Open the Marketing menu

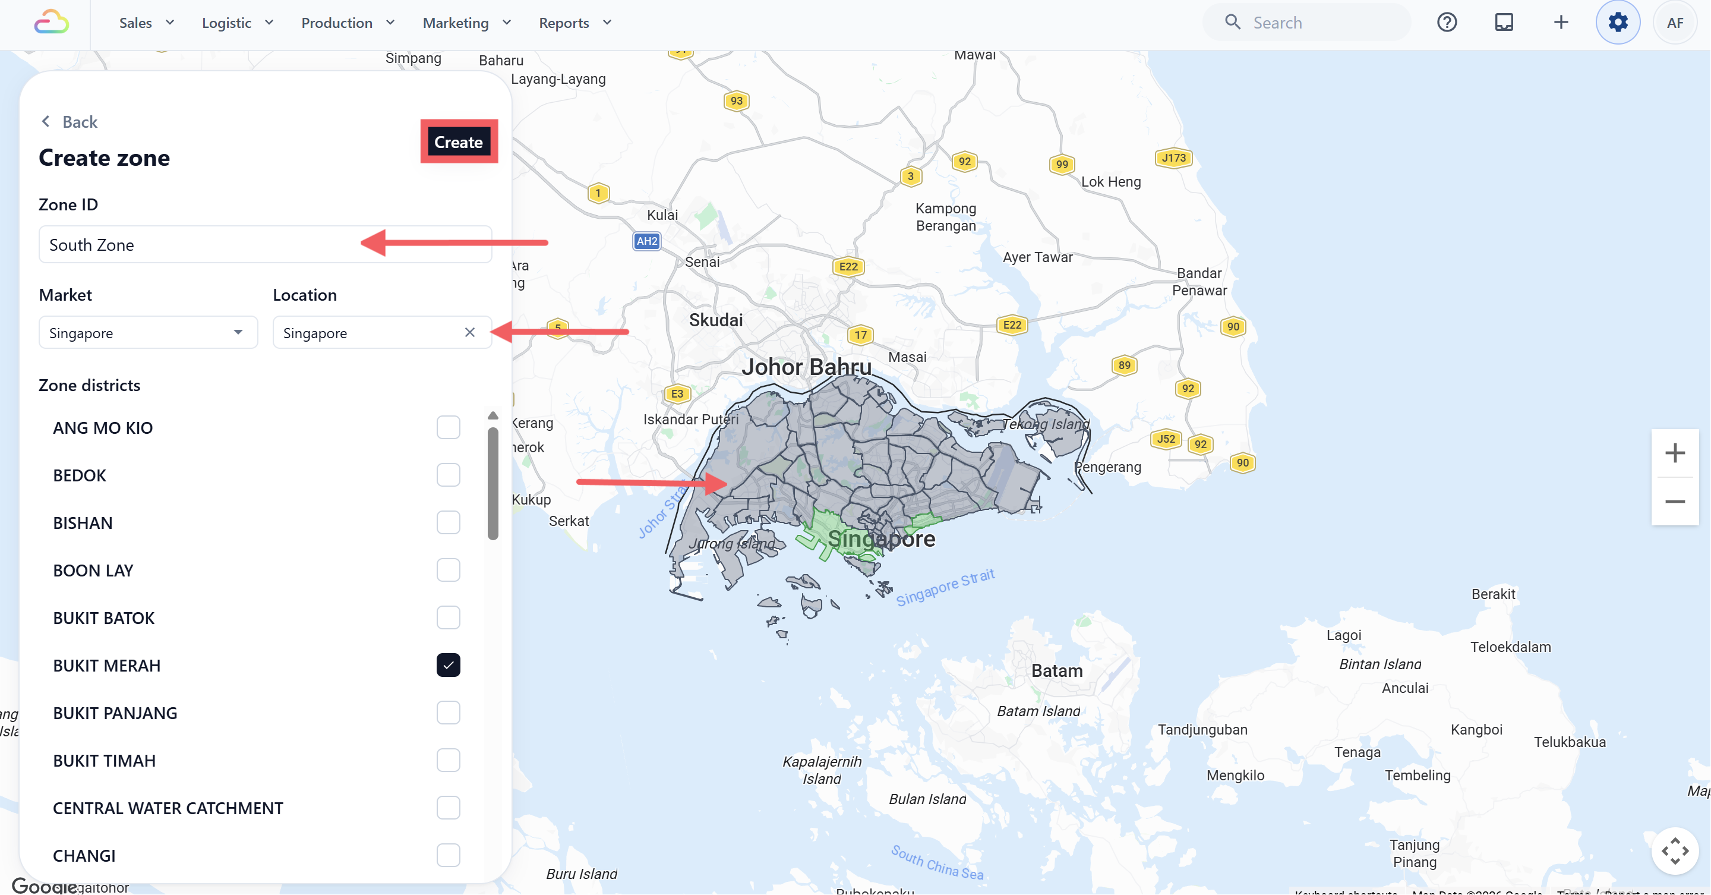click(x=456, y=23)
